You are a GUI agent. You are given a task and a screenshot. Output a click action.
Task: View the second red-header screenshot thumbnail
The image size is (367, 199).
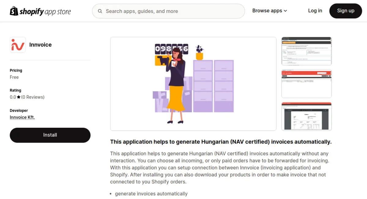[306, 84]
